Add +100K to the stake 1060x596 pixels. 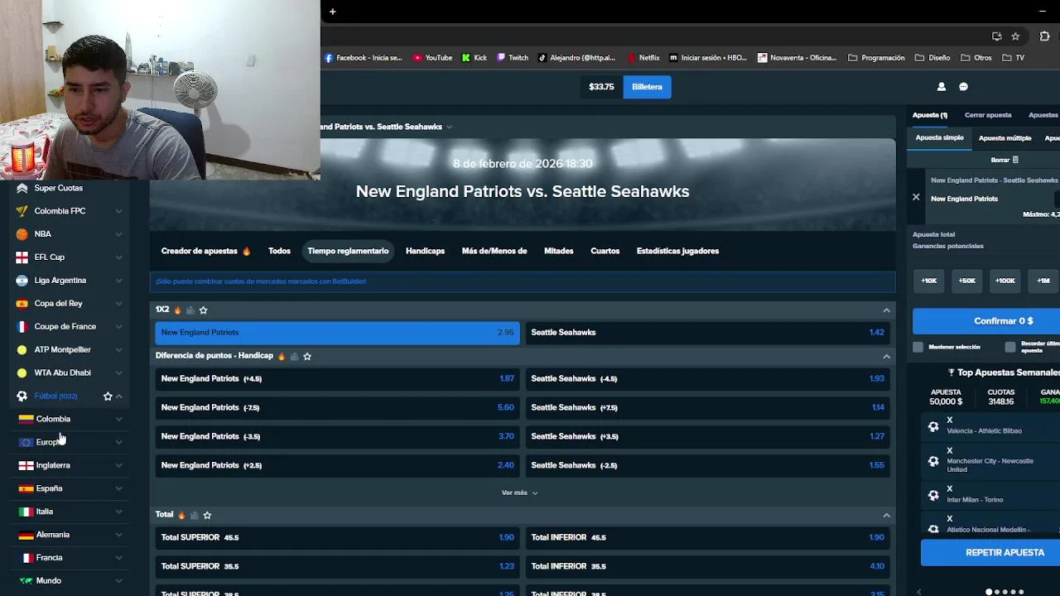pos(1005,281)
